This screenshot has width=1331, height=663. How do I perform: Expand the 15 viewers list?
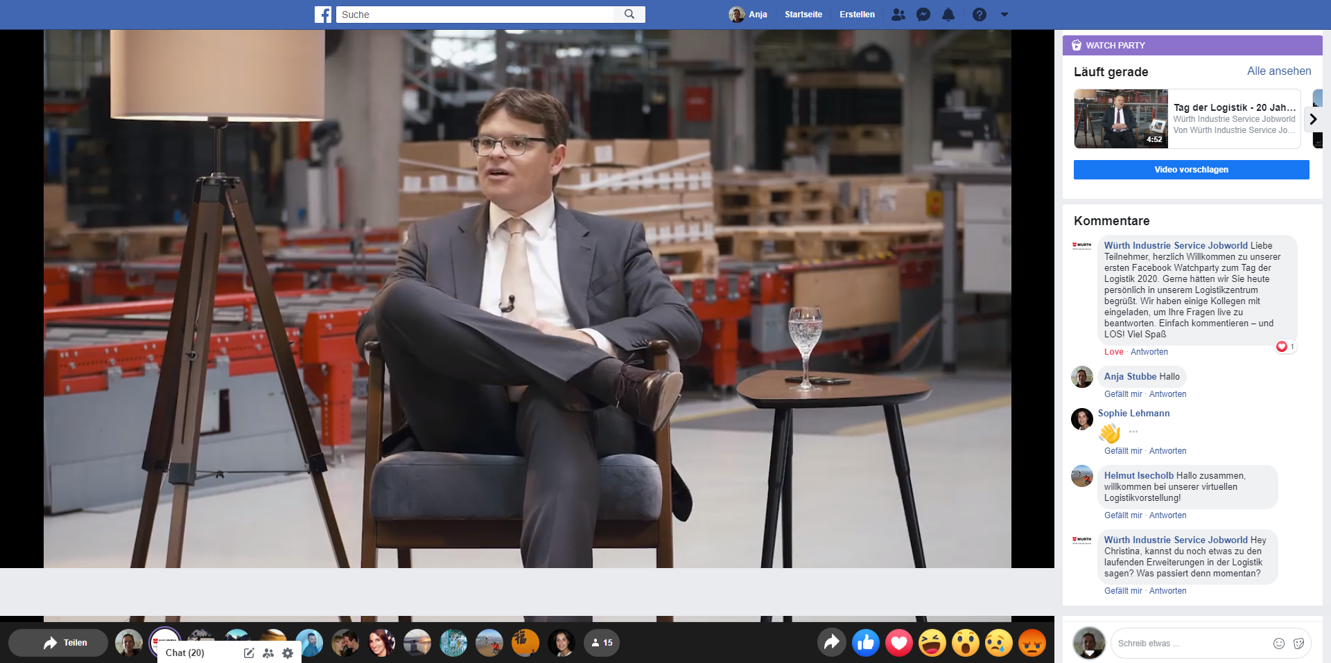click(601, 643)
